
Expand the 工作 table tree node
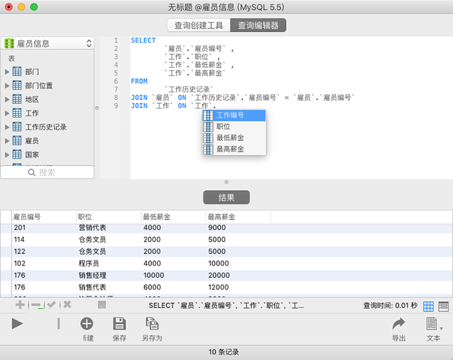[x=7, y=113]
